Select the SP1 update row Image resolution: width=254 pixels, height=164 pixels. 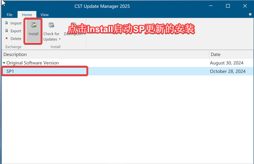tap(128, 71)
